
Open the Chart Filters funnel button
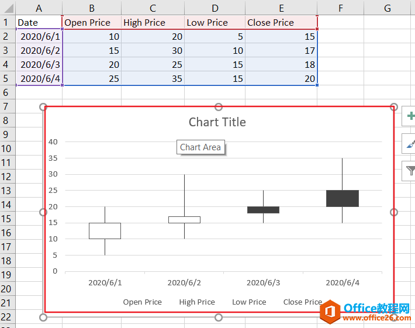click(x=409, y=171)
